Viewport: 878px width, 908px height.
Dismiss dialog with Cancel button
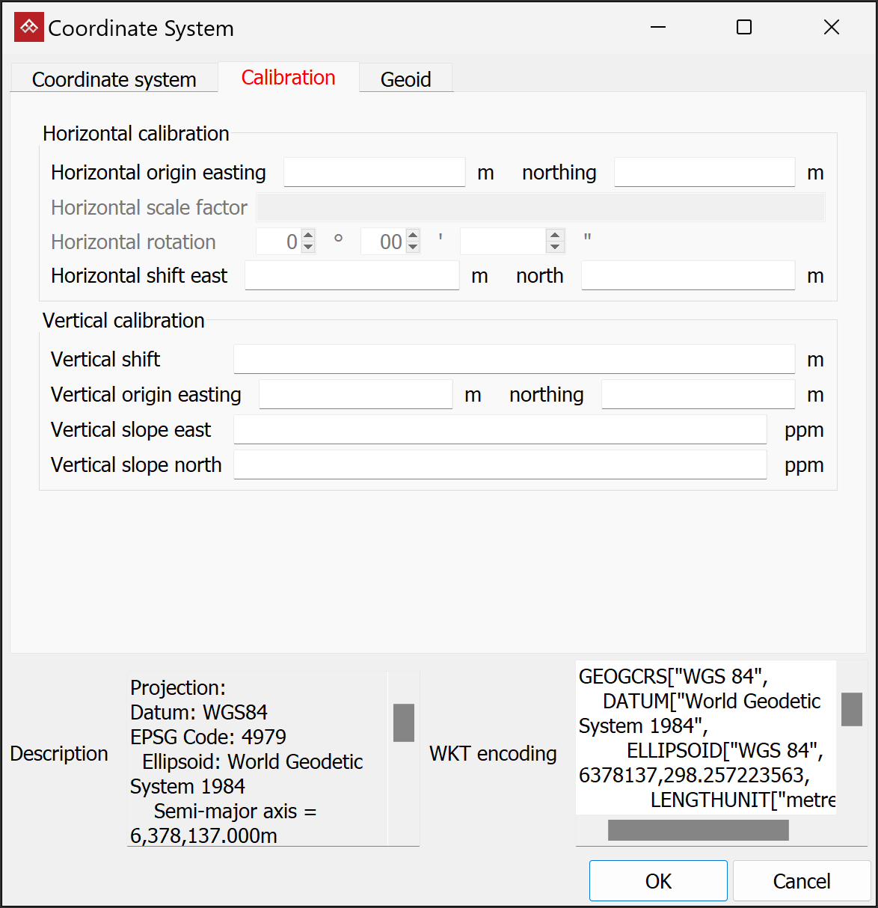click(802, 881)
